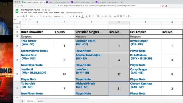Open the zoom level dropdown
The image size is (183, 103).
32,16
